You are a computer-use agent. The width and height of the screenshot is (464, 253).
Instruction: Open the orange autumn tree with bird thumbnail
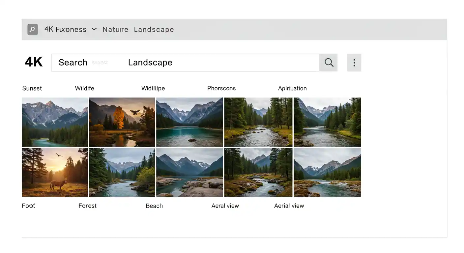tap(122, 122)
